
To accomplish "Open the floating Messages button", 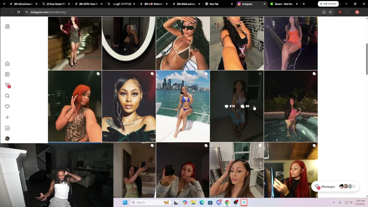I will tap(335, 187).
